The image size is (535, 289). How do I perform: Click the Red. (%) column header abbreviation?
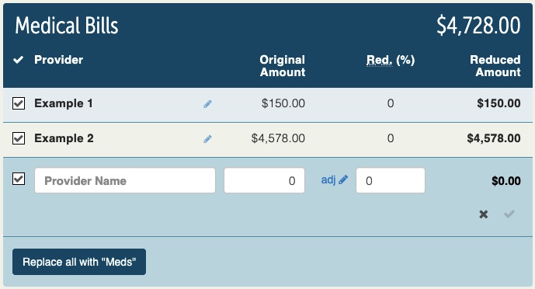click(x=380, y=60)
